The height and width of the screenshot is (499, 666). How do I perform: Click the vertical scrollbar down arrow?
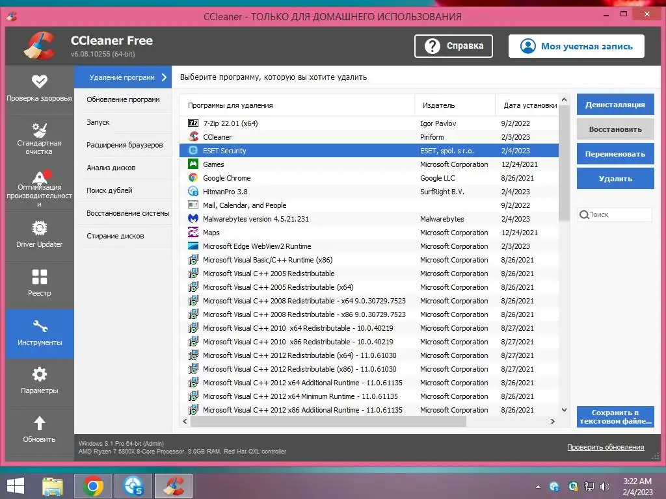pyautogui.click(x=564, y=410)
